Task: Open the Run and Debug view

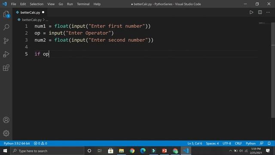Action: (6, 54)
